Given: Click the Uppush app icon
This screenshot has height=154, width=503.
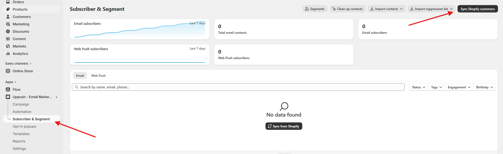Looking at the screenshot, I should coord(8,97).
